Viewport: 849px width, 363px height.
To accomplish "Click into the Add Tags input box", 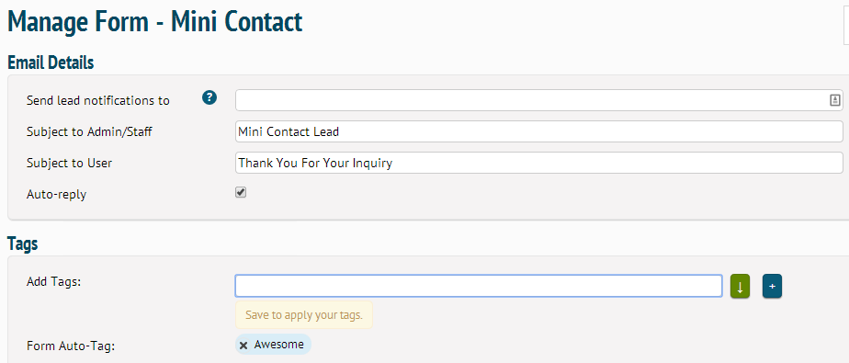I will [x=479, y=286].
